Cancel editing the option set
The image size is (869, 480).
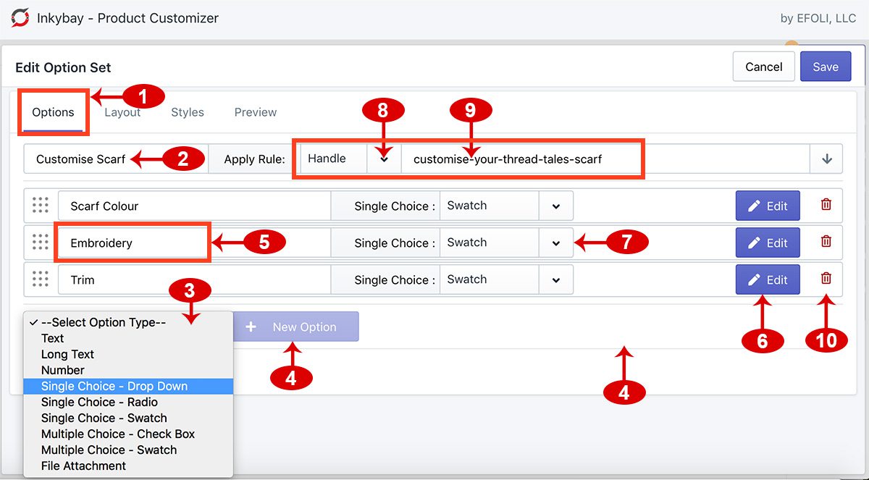coord(763,66)
